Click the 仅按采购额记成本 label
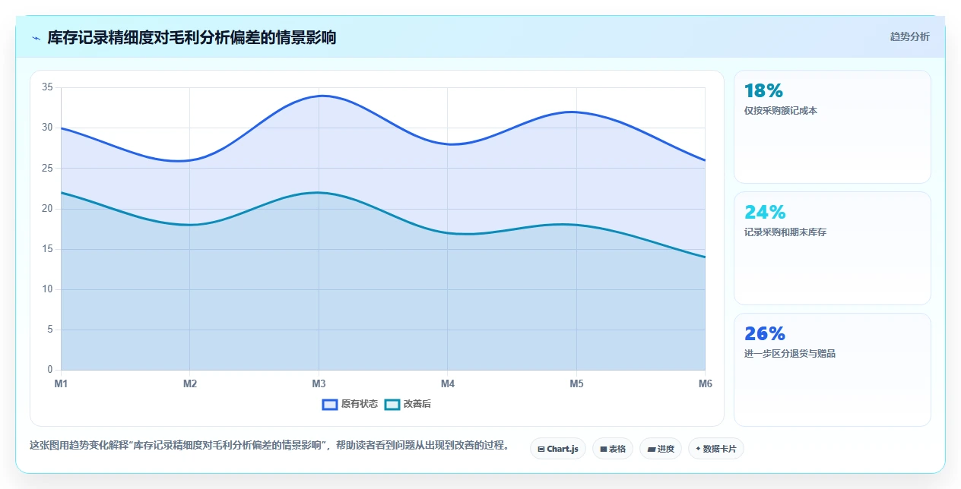Viewport: 961px width, 489px height. (781, 111)
